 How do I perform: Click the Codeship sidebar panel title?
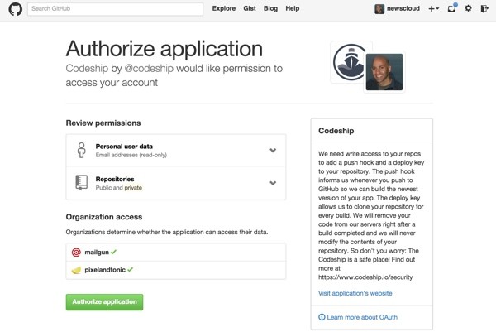click(336, 131)
